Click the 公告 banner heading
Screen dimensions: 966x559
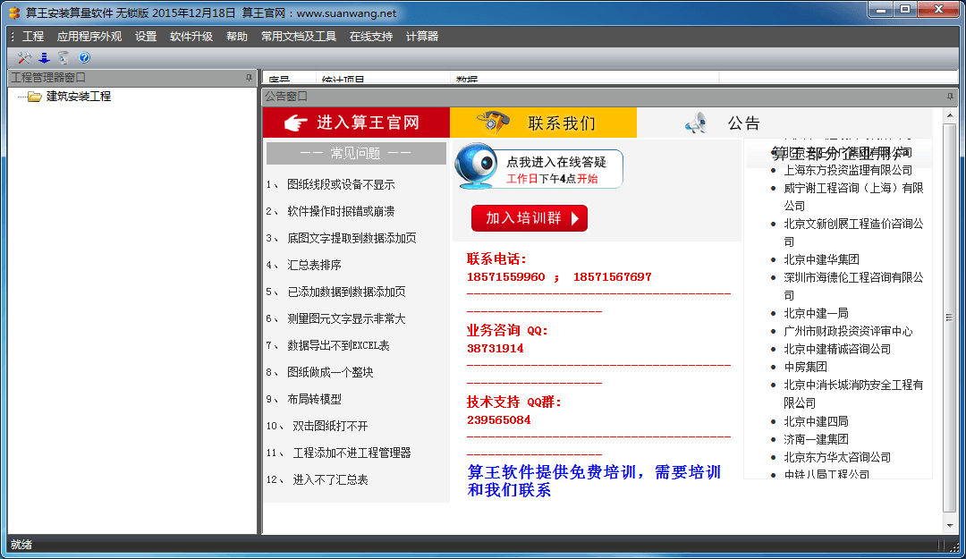743,123
